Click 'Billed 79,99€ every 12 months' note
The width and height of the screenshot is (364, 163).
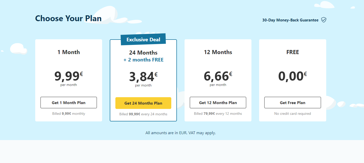click(218, 114)
